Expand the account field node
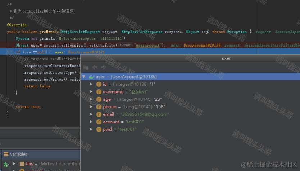 coord(91,122)
